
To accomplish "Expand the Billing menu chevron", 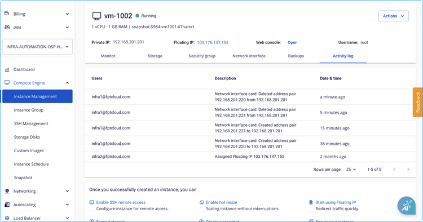I will 67,14.
